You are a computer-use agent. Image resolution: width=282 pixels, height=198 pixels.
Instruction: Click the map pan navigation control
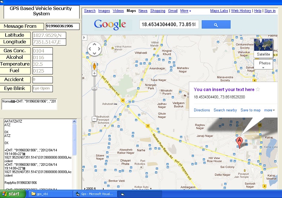point(94,49)
